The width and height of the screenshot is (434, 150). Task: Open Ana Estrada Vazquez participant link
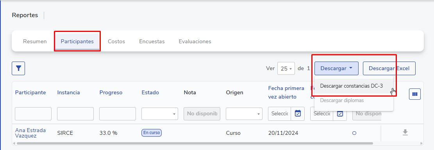[30, 133]
